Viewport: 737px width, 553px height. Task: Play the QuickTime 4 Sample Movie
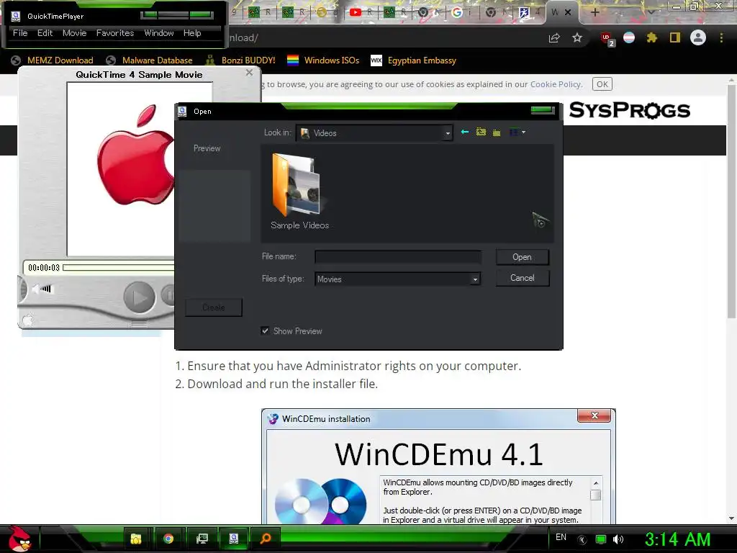point(139,297)
